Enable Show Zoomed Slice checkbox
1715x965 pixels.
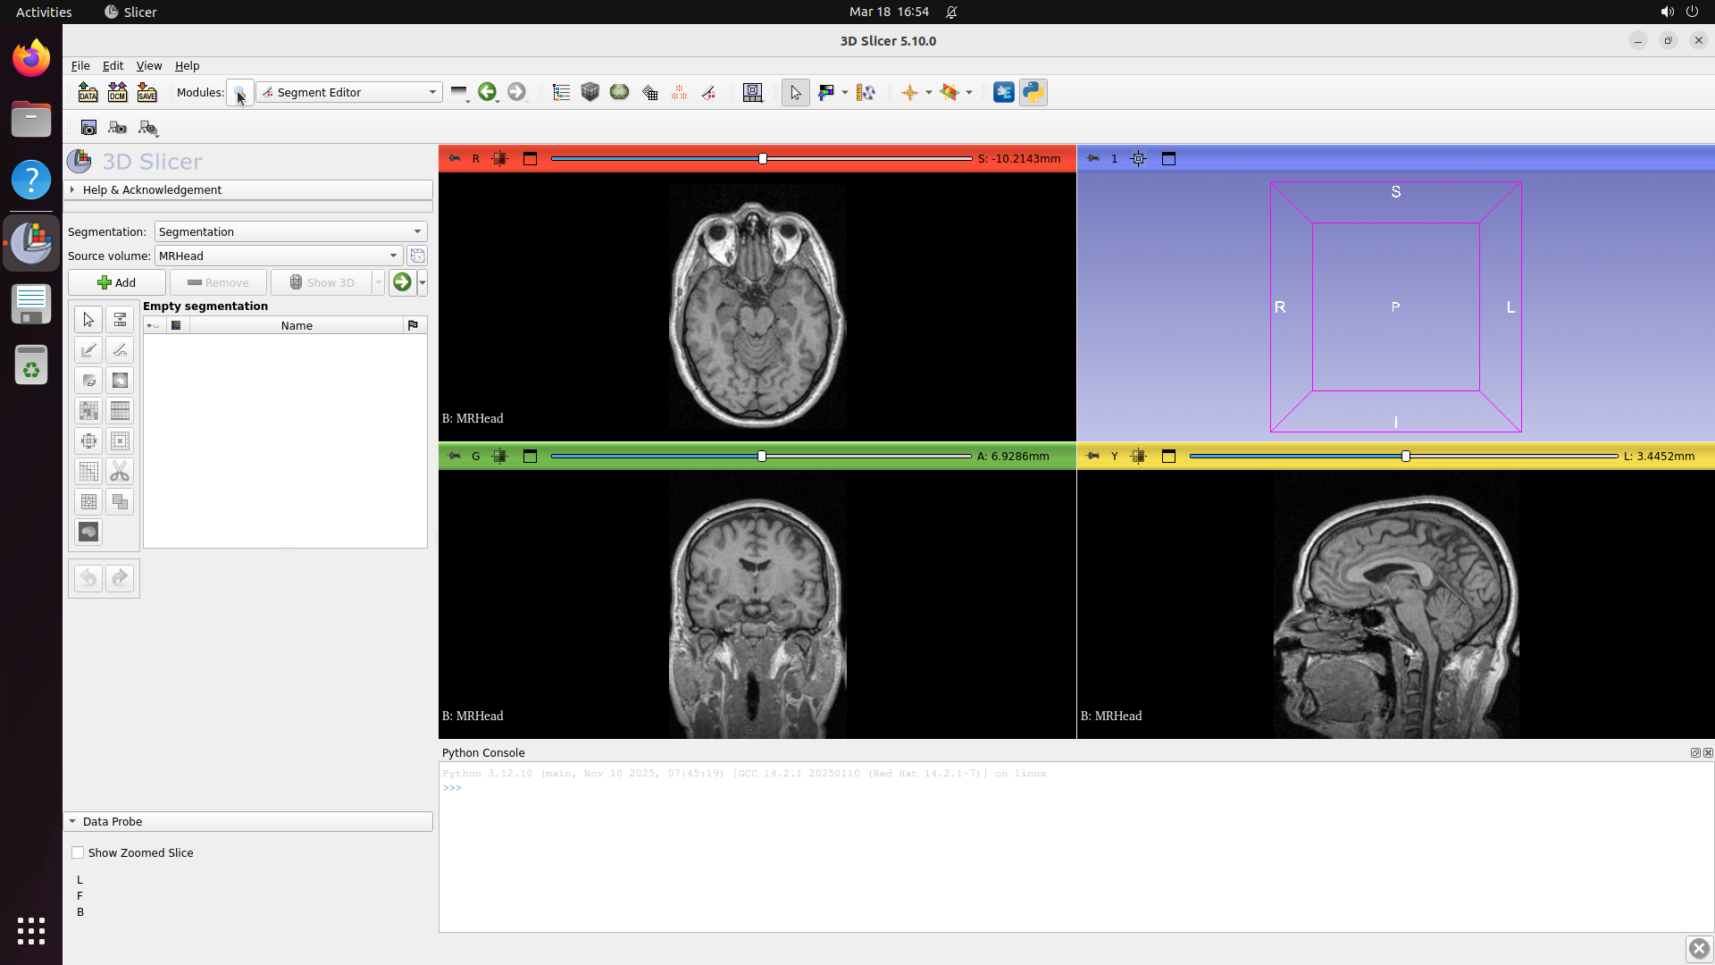point(79,852)
